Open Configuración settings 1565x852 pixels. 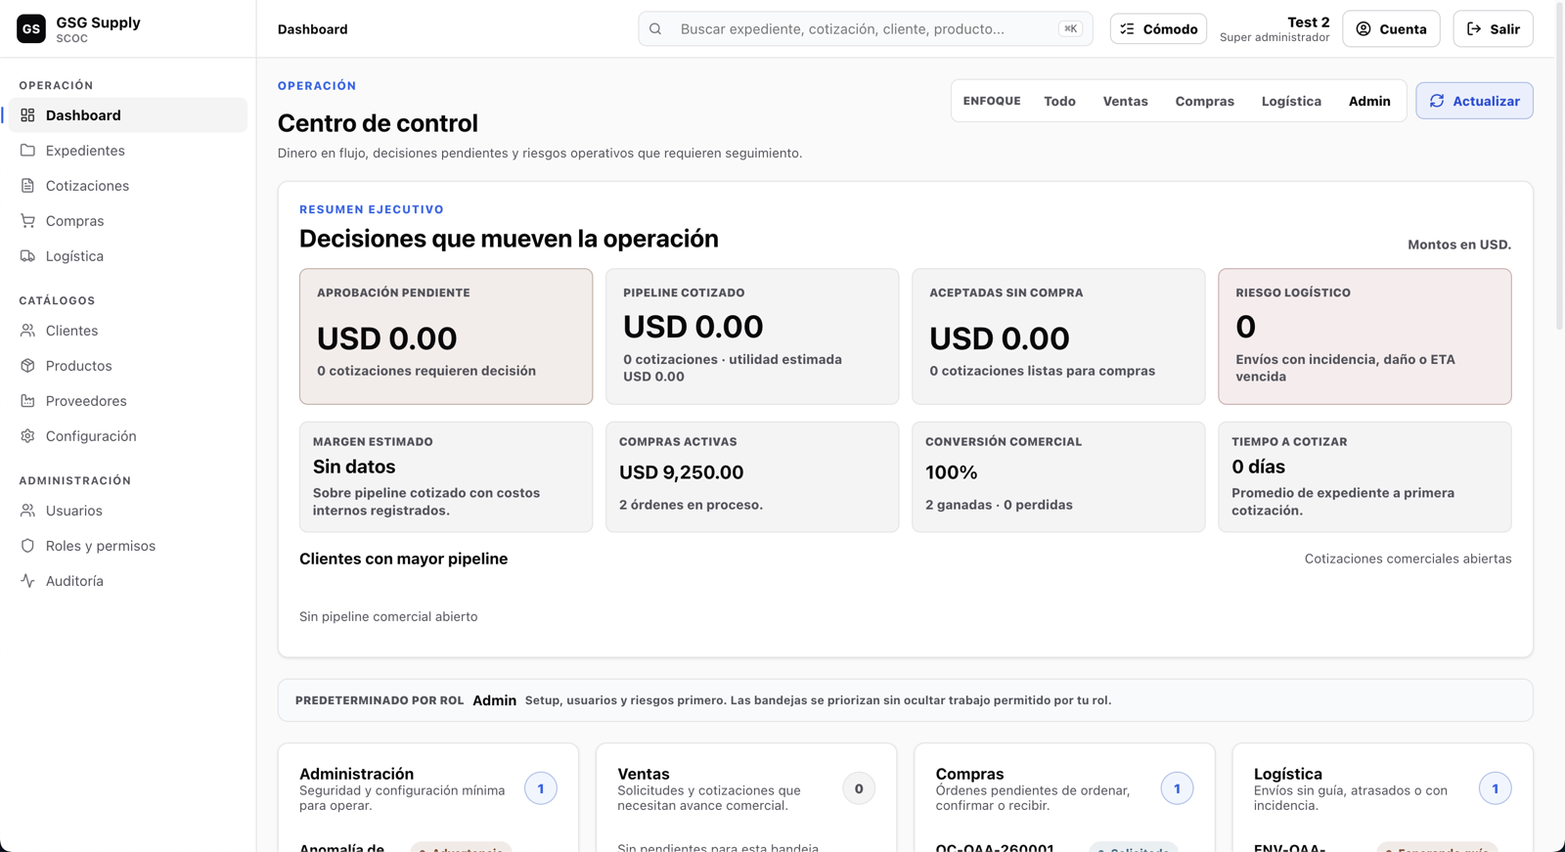[x=128, y=436]
